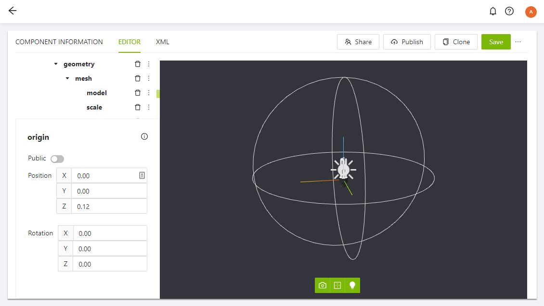
Task: Enable the Public toggle for origin
Action: [x=57, y=159]
